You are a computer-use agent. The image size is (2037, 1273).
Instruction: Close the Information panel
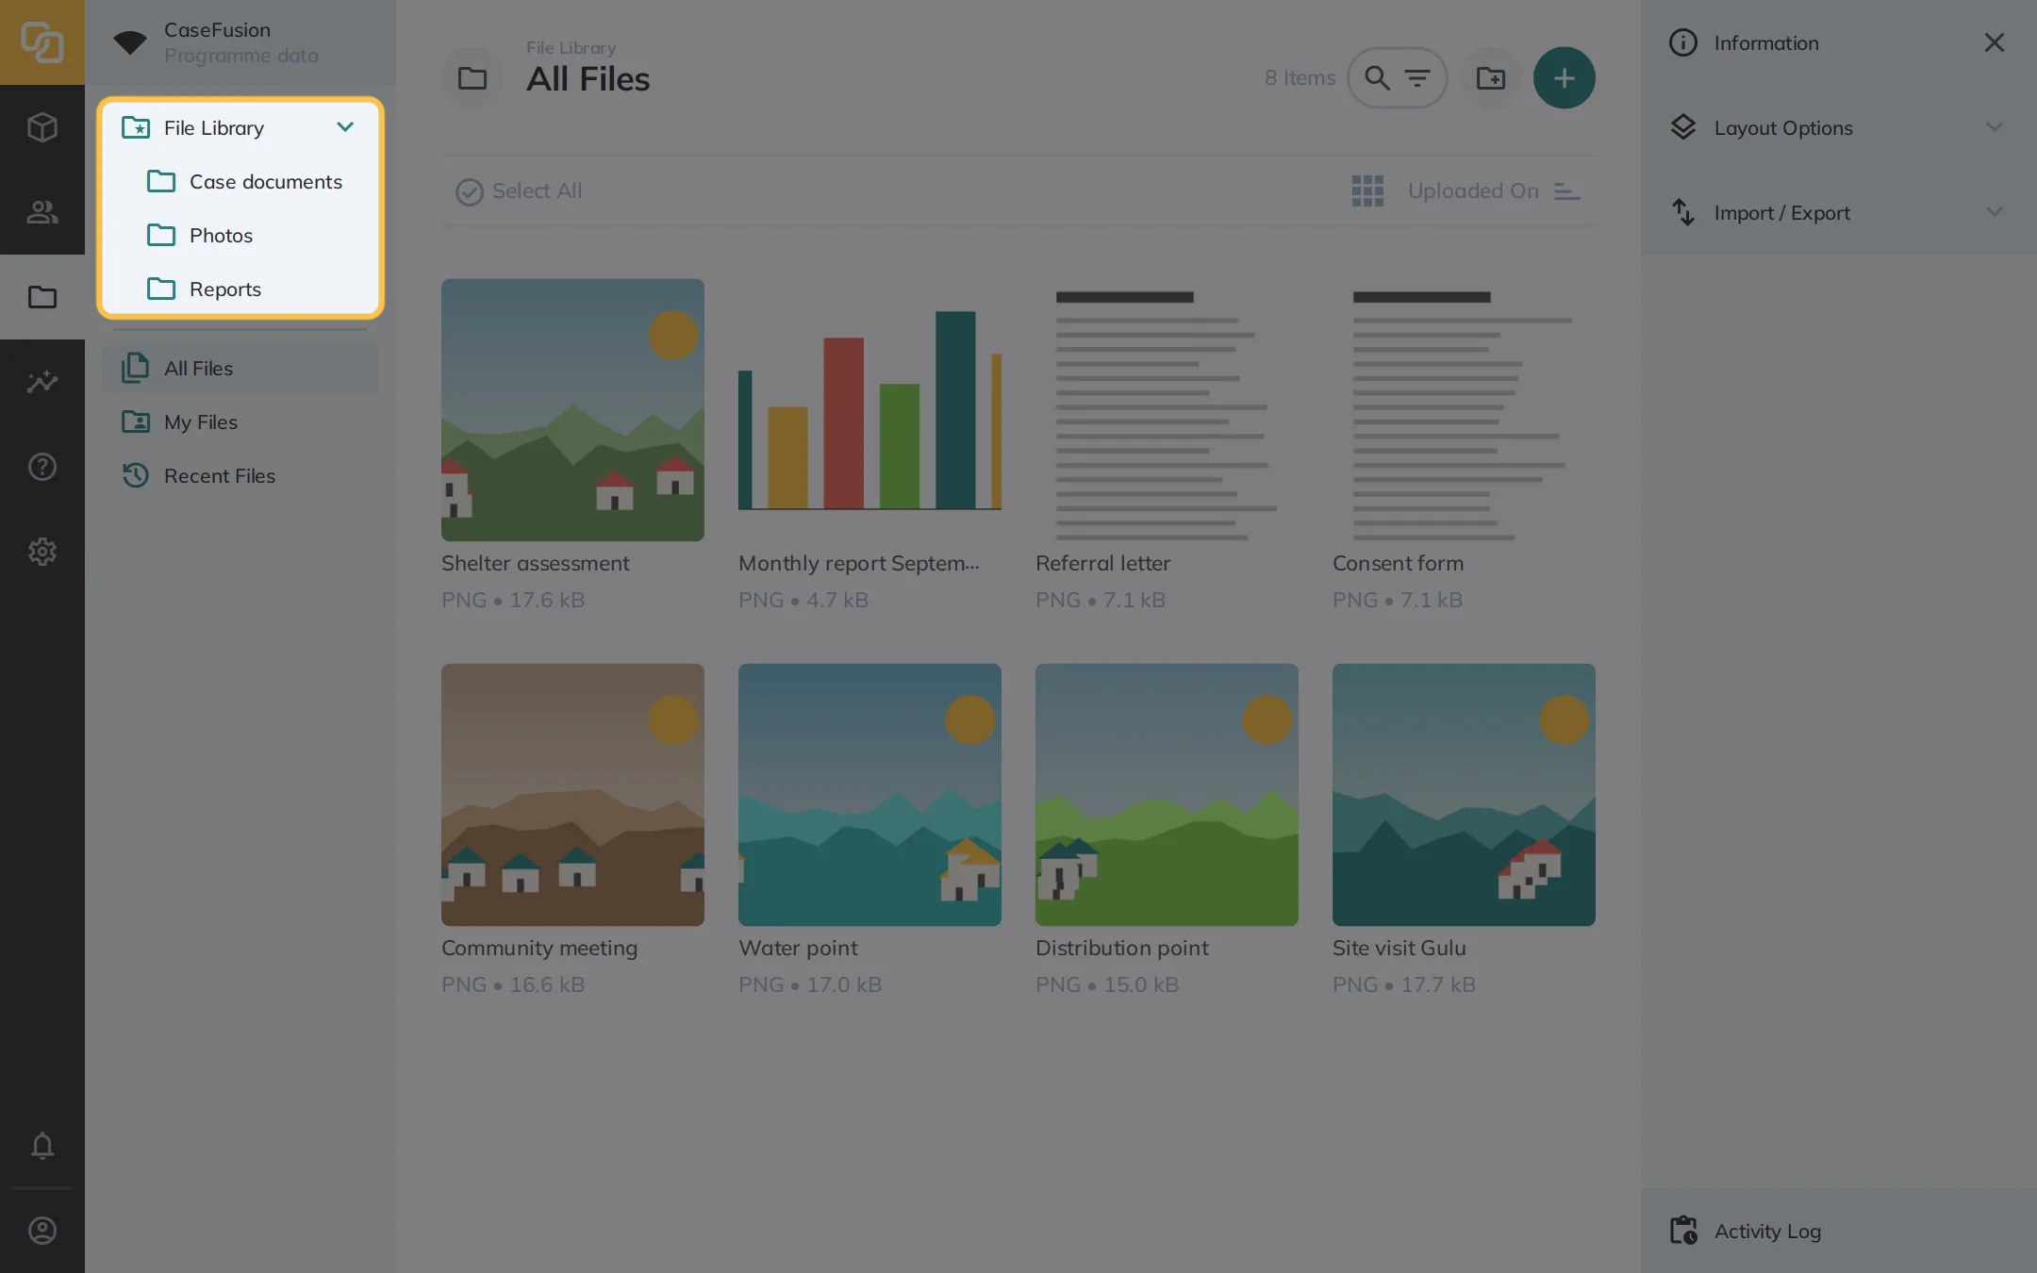point(1994,42)
